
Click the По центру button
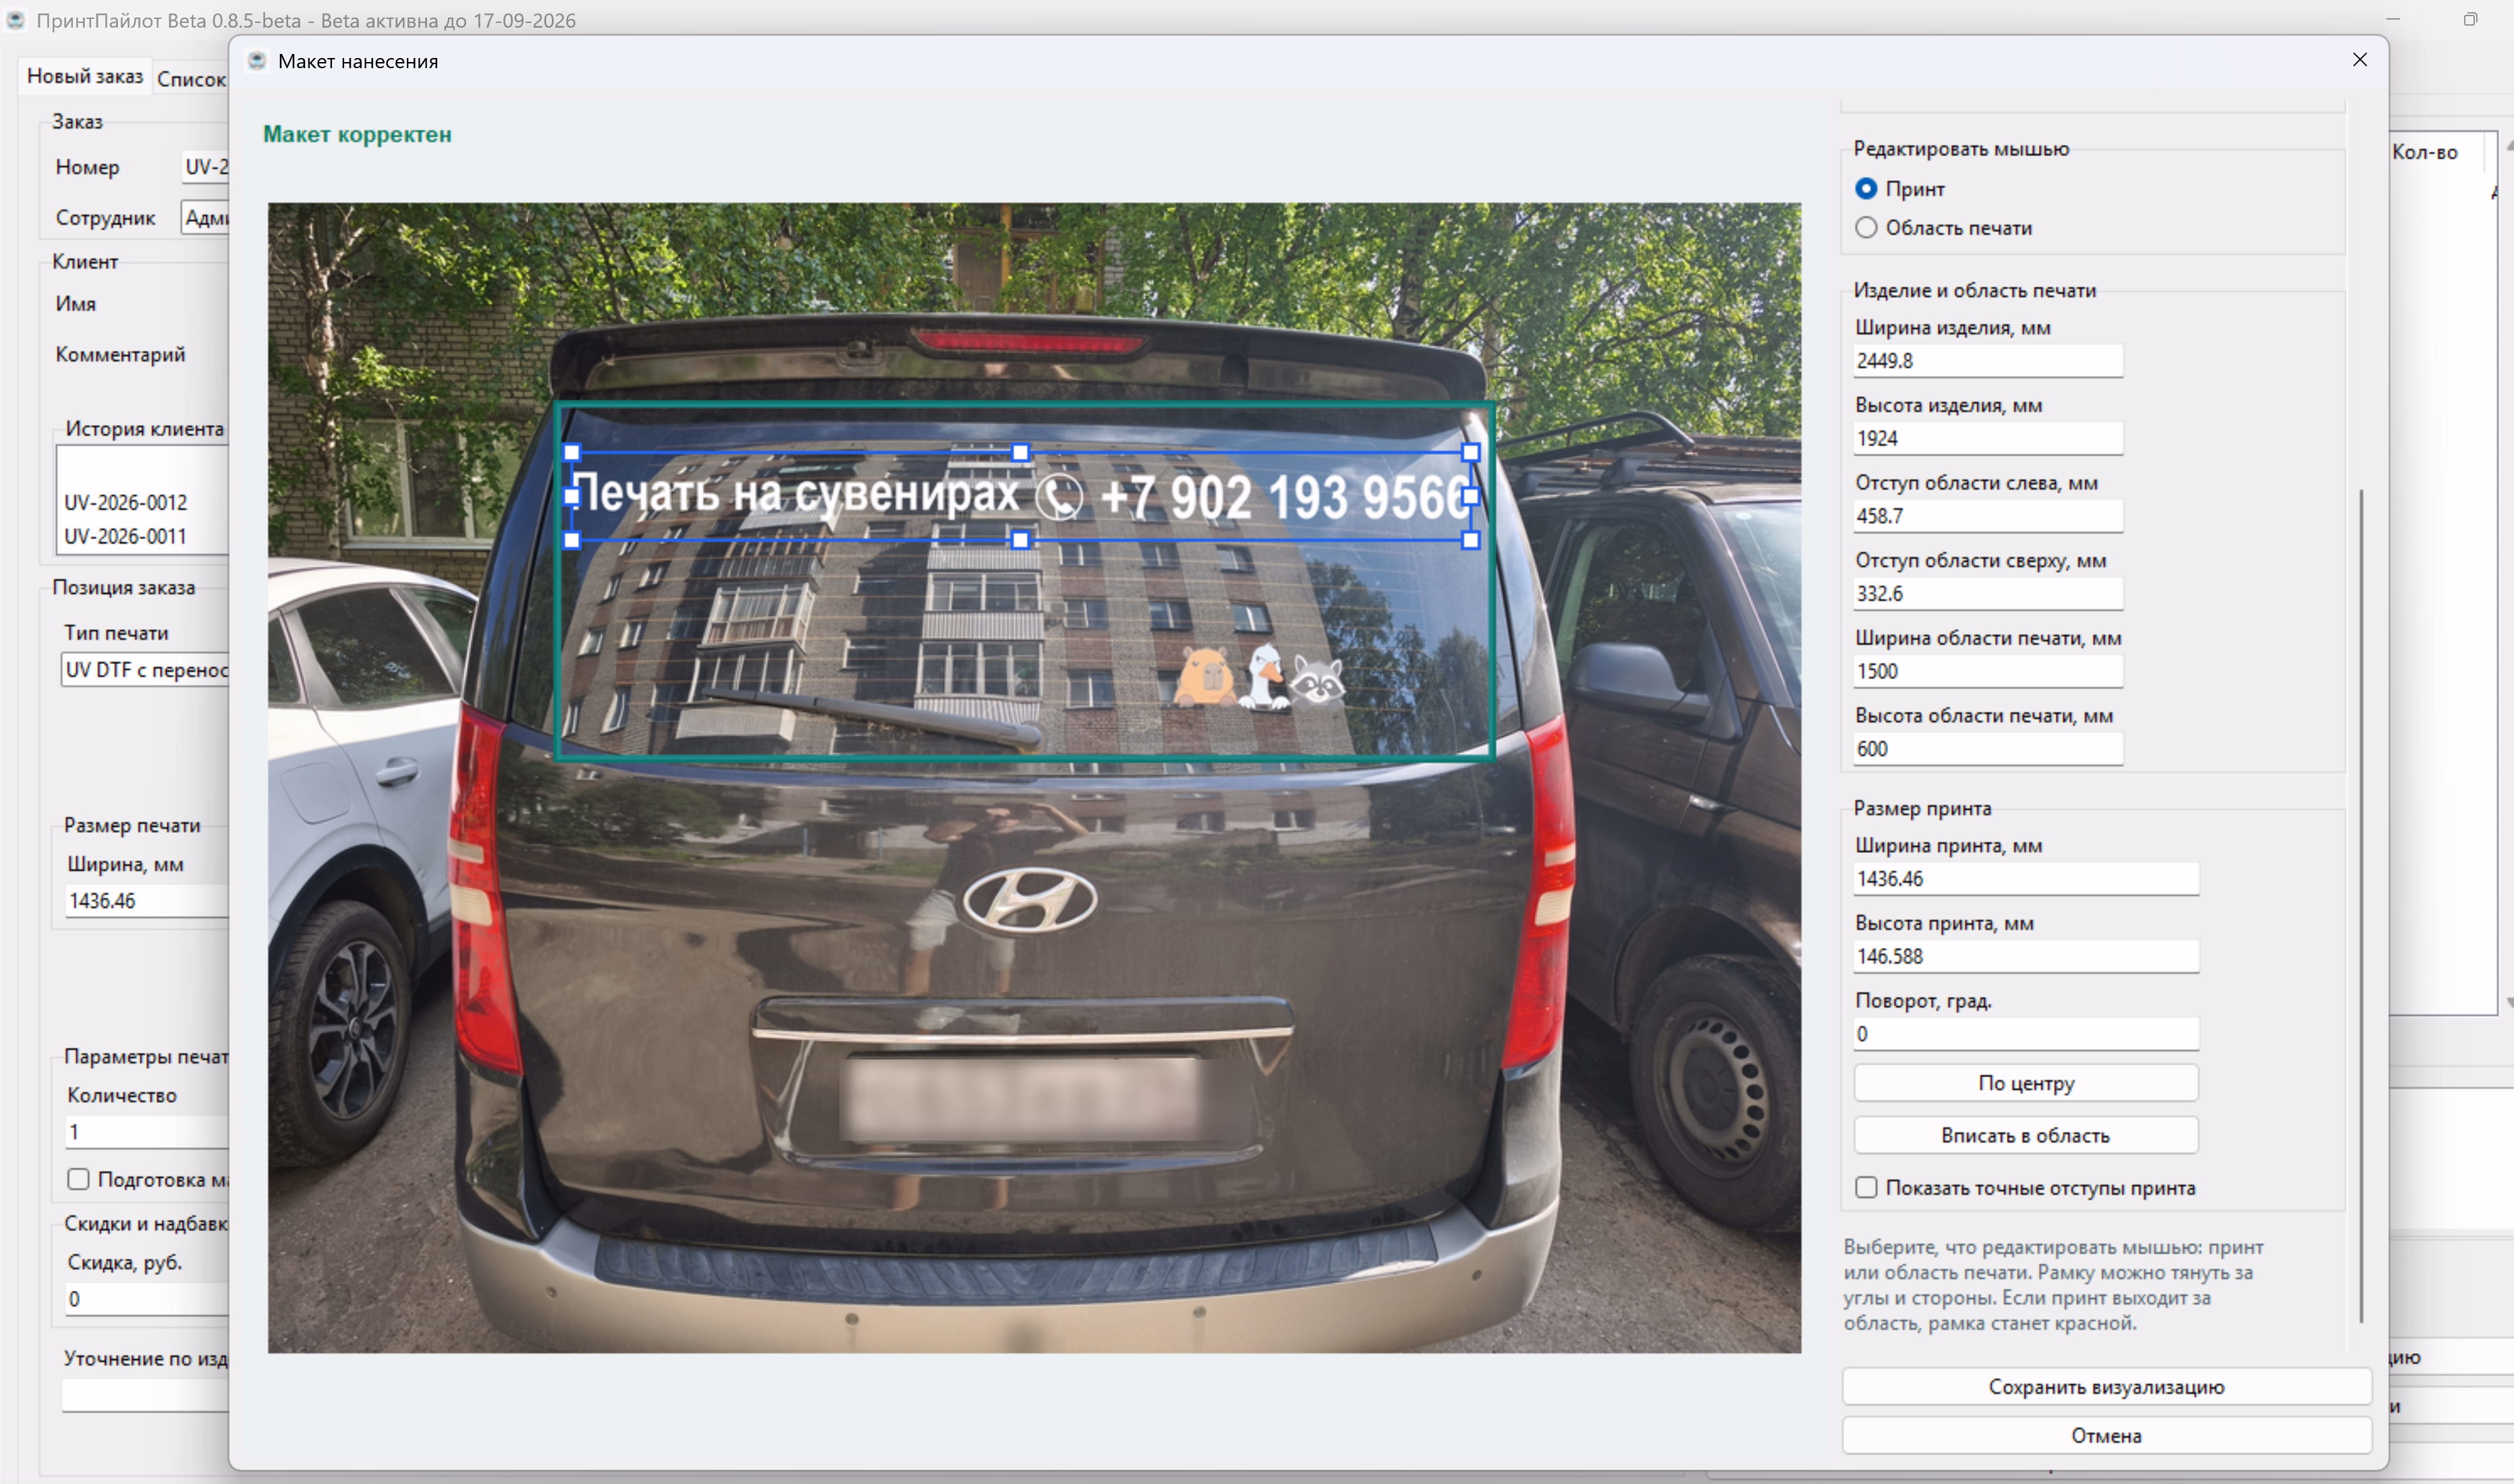[2026, 1083]
